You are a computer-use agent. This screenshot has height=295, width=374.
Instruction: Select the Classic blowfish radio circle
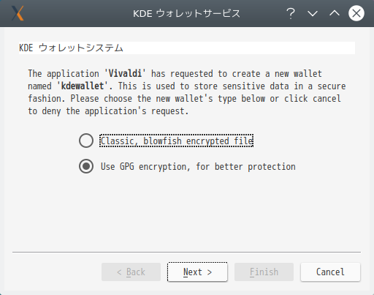[x=86, y=141]
